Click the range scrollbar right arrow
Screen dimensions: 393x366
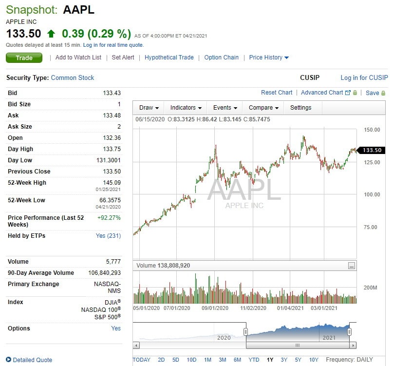click(353, 346)
